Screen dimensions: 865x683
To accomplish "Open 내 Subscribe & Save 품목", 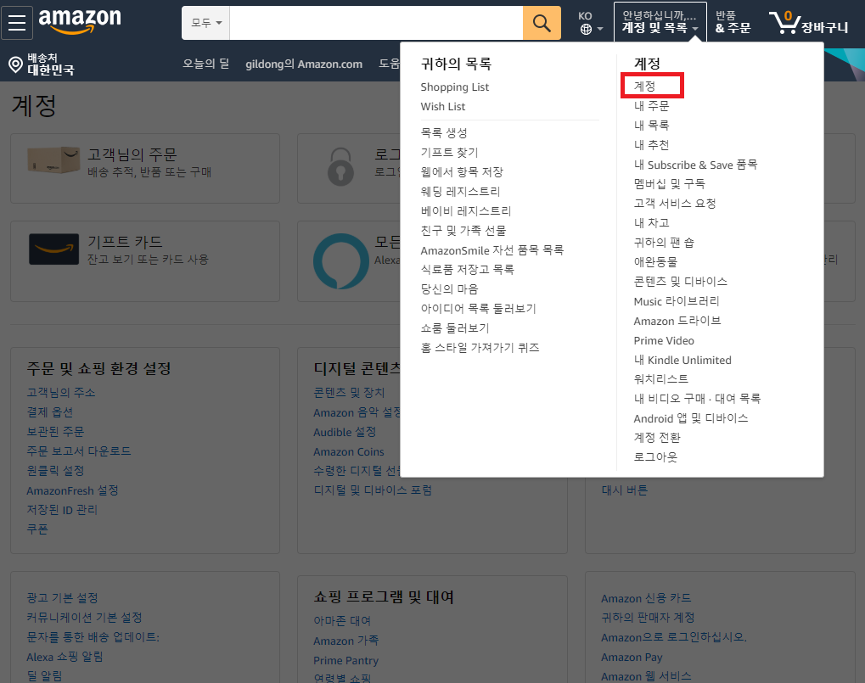I will [x=695, y=165].
